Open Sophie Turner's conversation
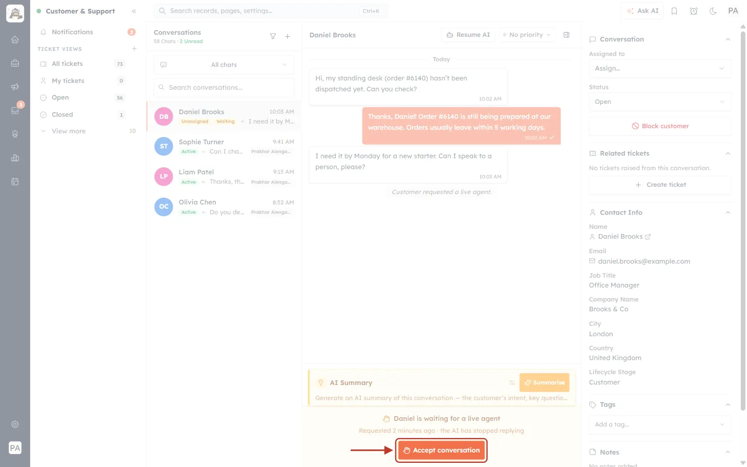 (x=224, y=146)
